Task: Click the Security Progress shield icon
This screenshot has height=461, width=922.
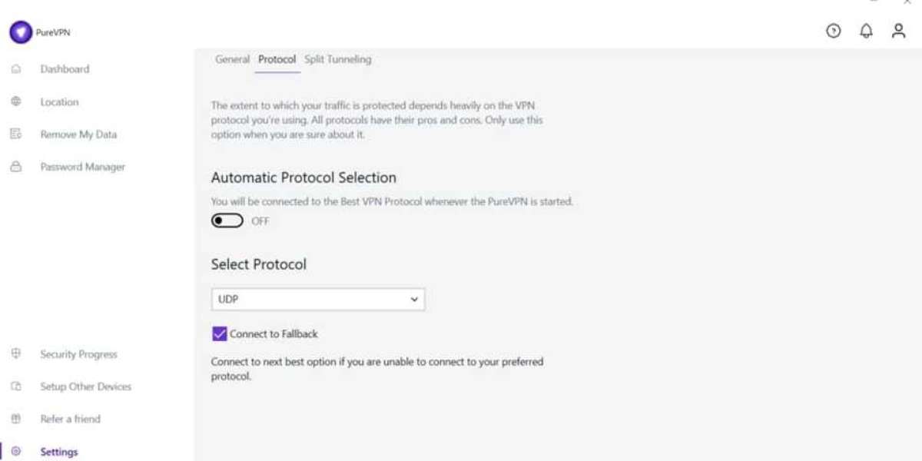Action: click(15, 354)
